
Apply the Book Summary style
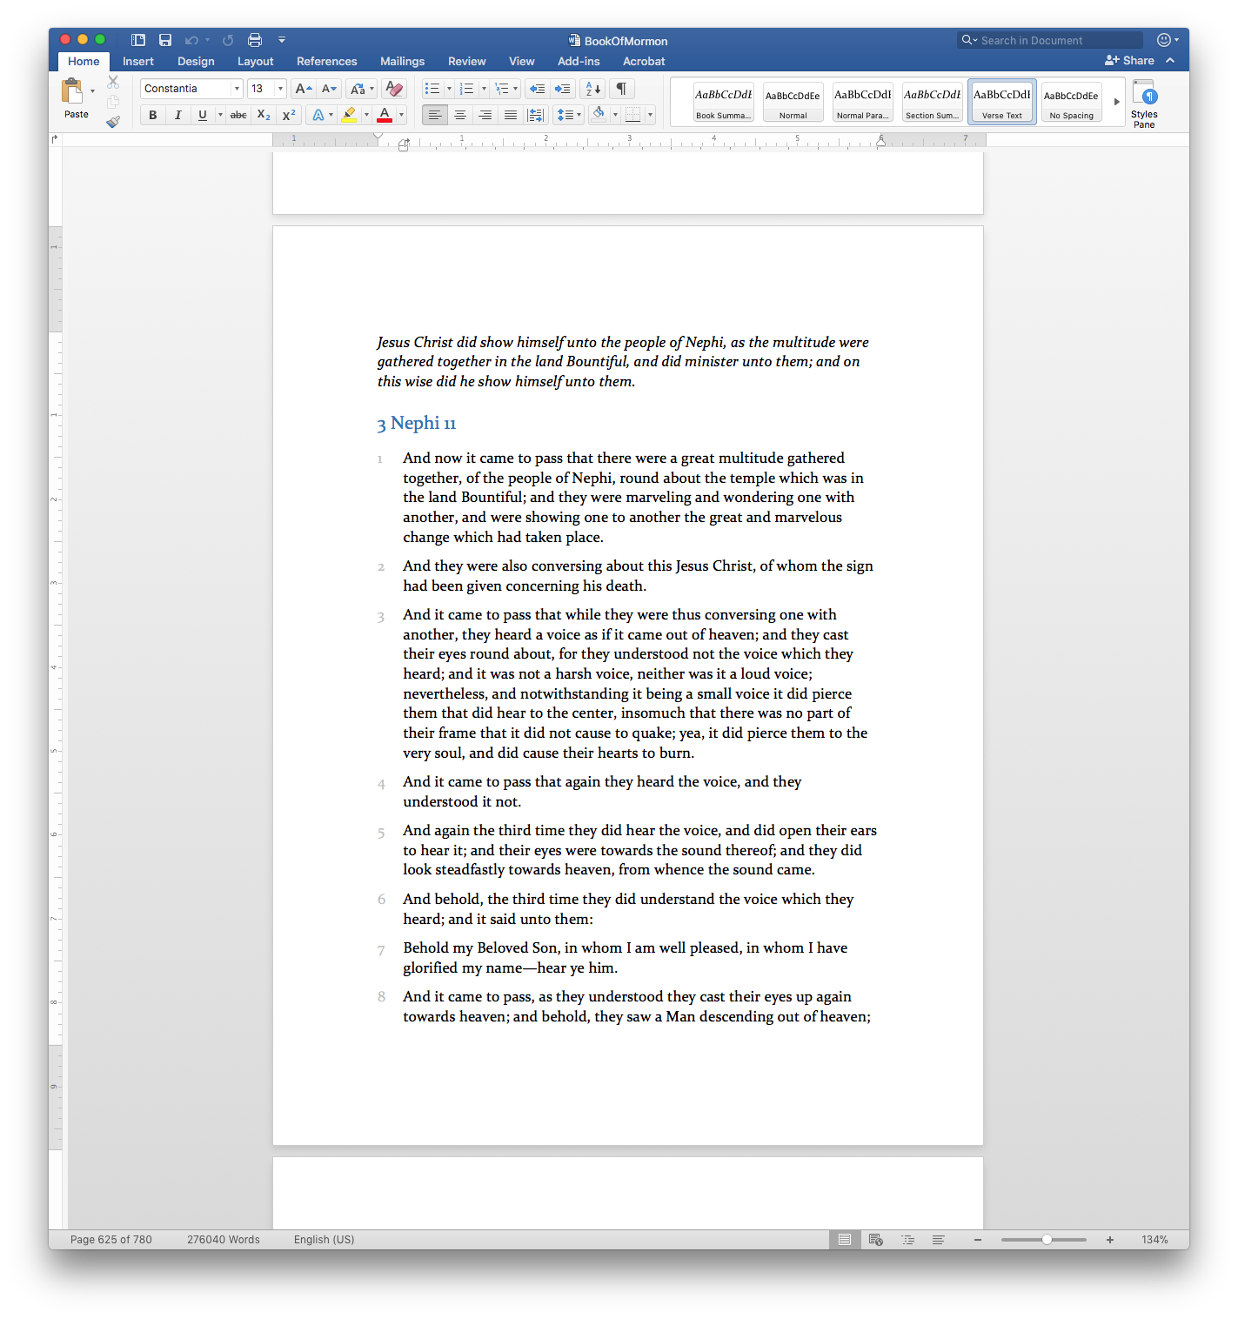pos(724,103)
